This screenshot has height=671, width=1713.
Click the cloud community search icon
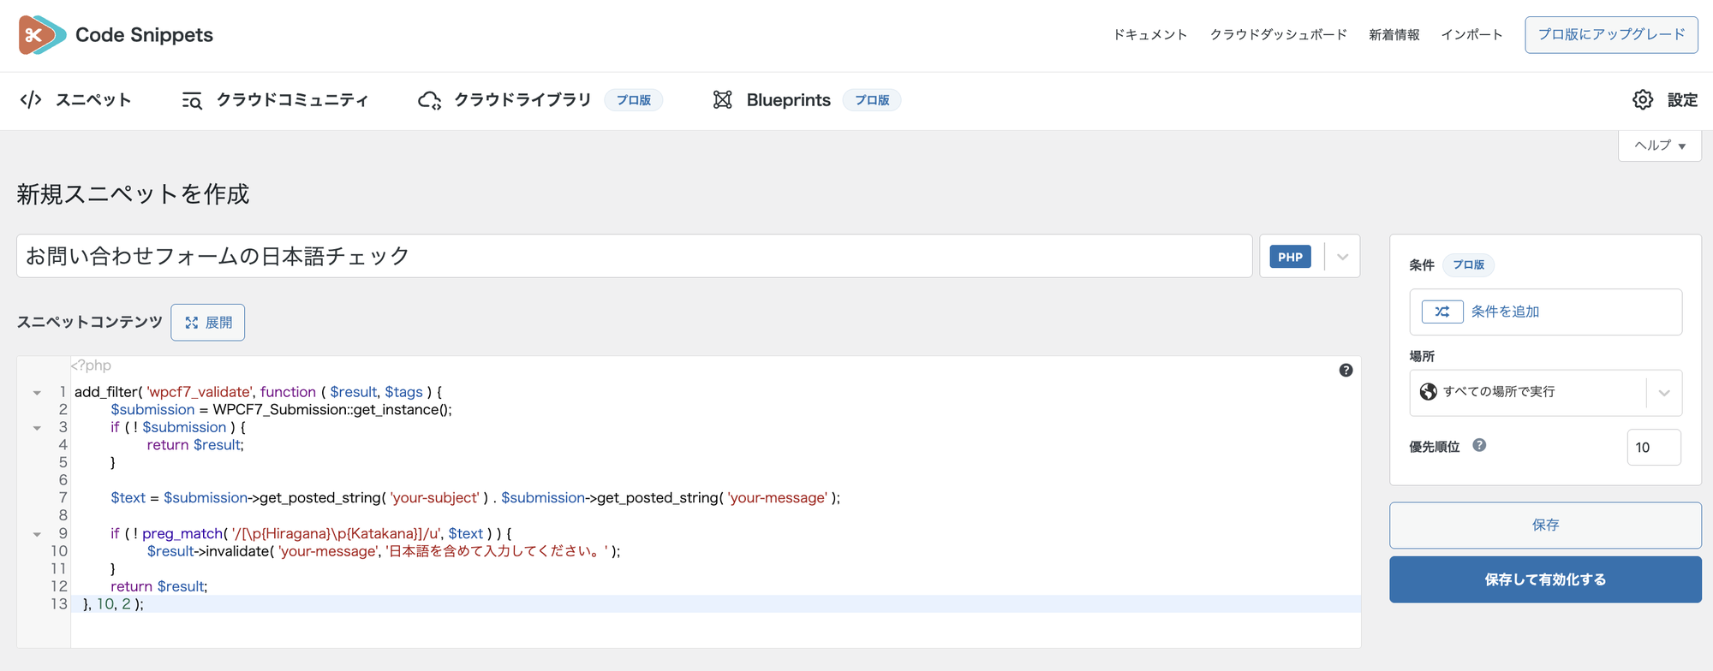[x=192, y=101]
